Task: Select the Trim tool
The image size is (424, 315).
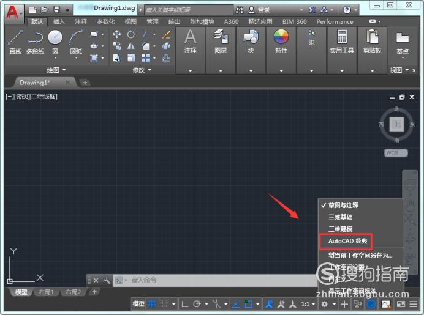Action: pos(145,34)
